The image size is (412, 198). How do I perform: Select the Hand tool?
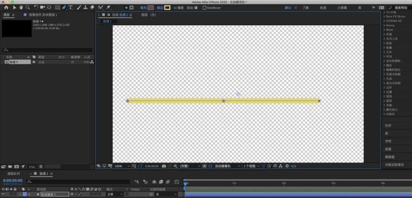(21, 7)
